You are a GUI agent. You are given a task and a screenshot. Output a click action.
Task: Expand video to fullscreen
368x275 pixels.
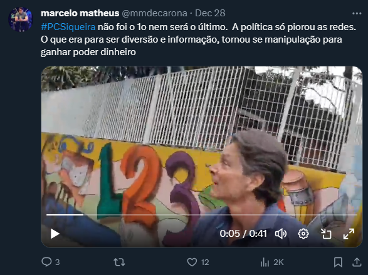coord(349,234)
